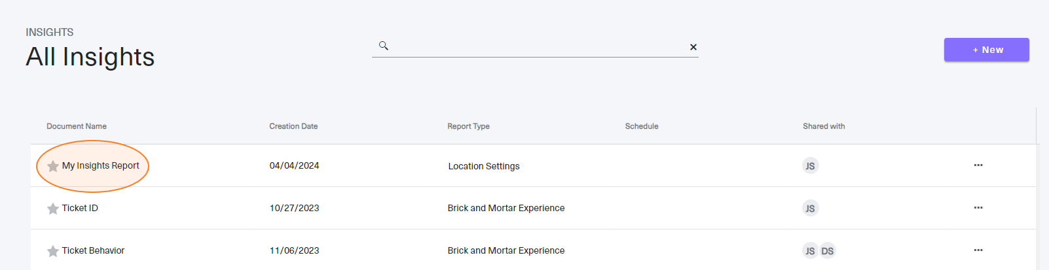
Task: Expand more actions for Ticket Behavior row
Action: tap(978, 250)
